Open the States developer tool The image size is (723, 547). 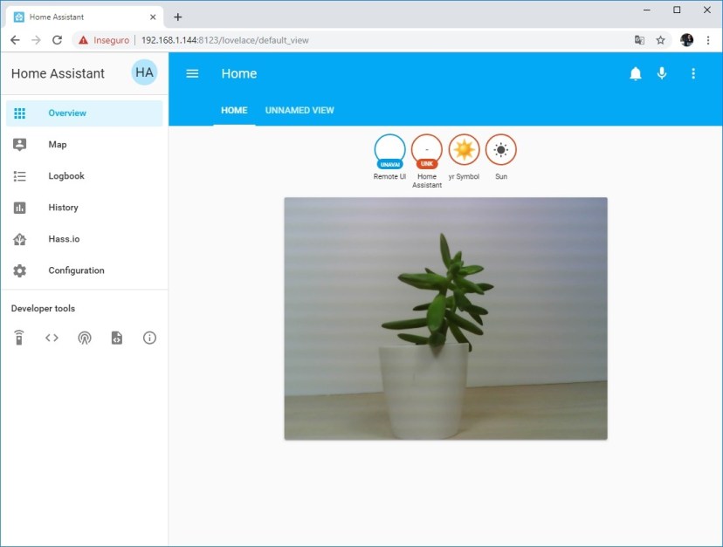[52, 338]
